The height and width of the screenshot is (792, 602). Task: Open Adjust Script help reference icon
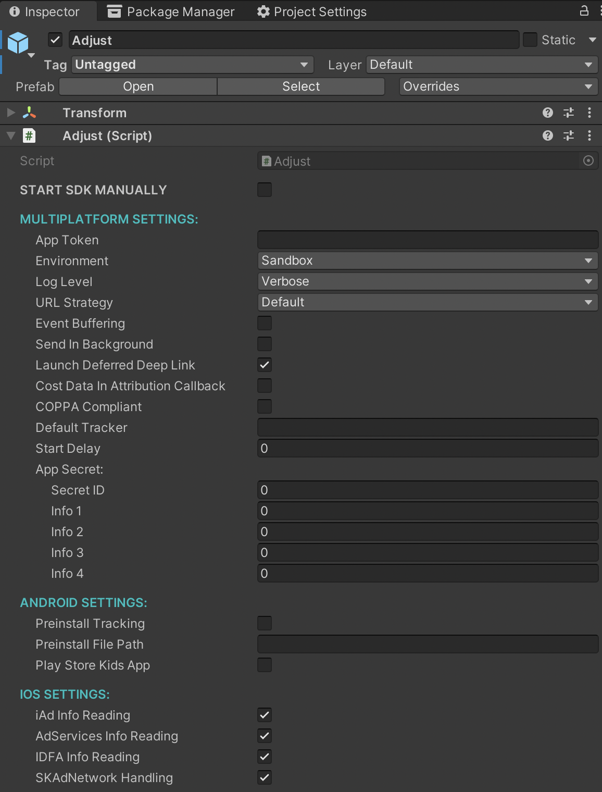(547, 135)
